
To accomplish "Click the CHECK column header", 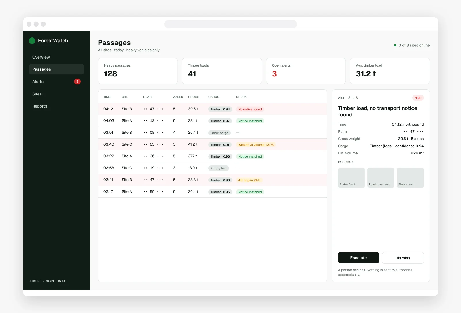I will tap(241, 97).
